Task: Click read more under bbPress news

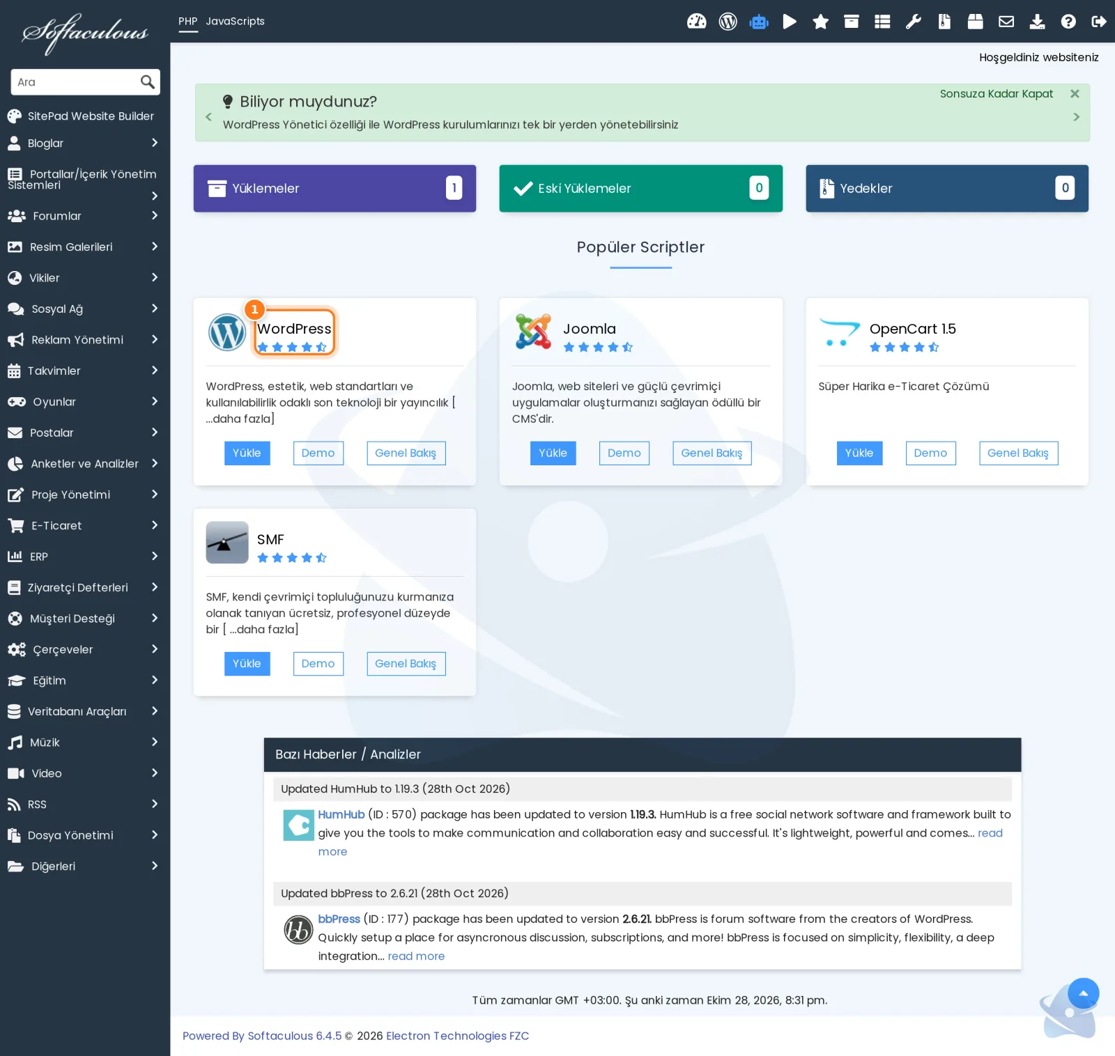Action: (416, 956)
